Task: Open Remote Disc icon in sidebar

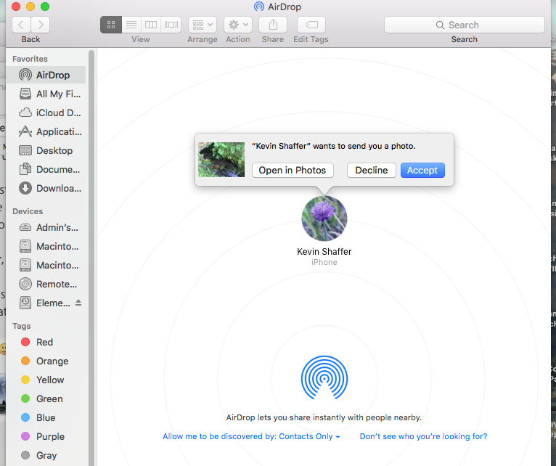Action: (x=25, y=284)
